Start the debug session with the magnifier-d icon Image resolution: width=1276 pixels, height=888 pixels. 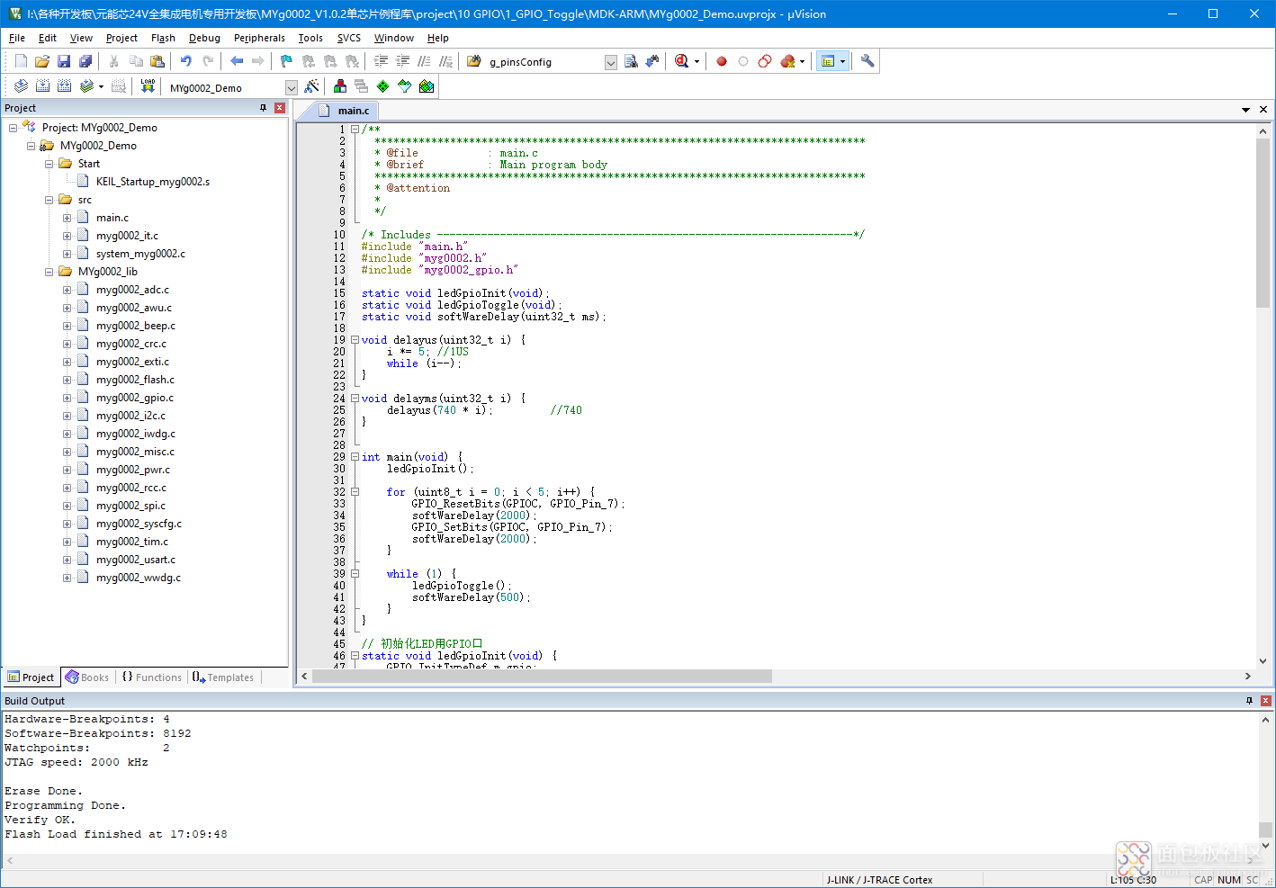coord(682,61)
